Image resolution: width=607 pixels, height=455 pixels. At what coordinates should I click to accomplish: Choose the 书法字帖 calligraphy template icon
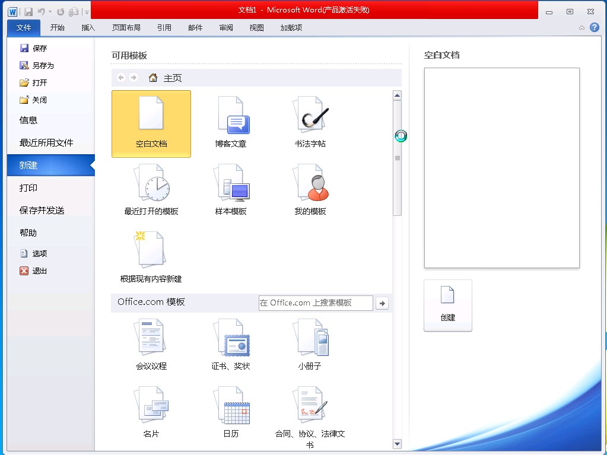(x=310, y=123)
